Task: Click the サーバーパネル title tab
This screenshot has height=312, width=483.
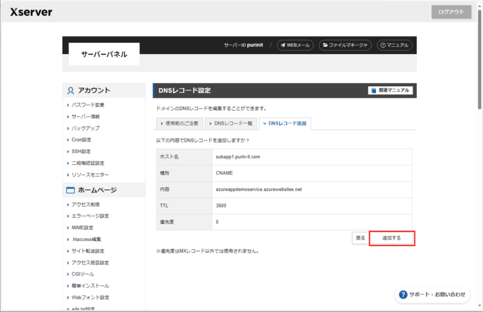Action: point(104,55)
